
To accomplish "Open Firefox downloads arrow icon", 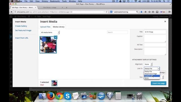I will (141, 12).
